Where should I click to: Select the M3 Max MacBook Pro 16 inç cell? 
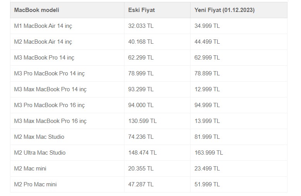point(67,121)
